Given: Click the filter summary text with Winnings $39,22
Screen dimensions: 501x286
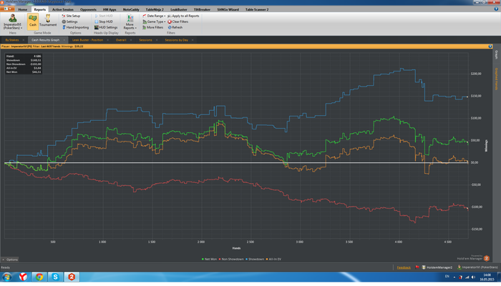Looking at the screenshot, I should (x=42, y=46).
